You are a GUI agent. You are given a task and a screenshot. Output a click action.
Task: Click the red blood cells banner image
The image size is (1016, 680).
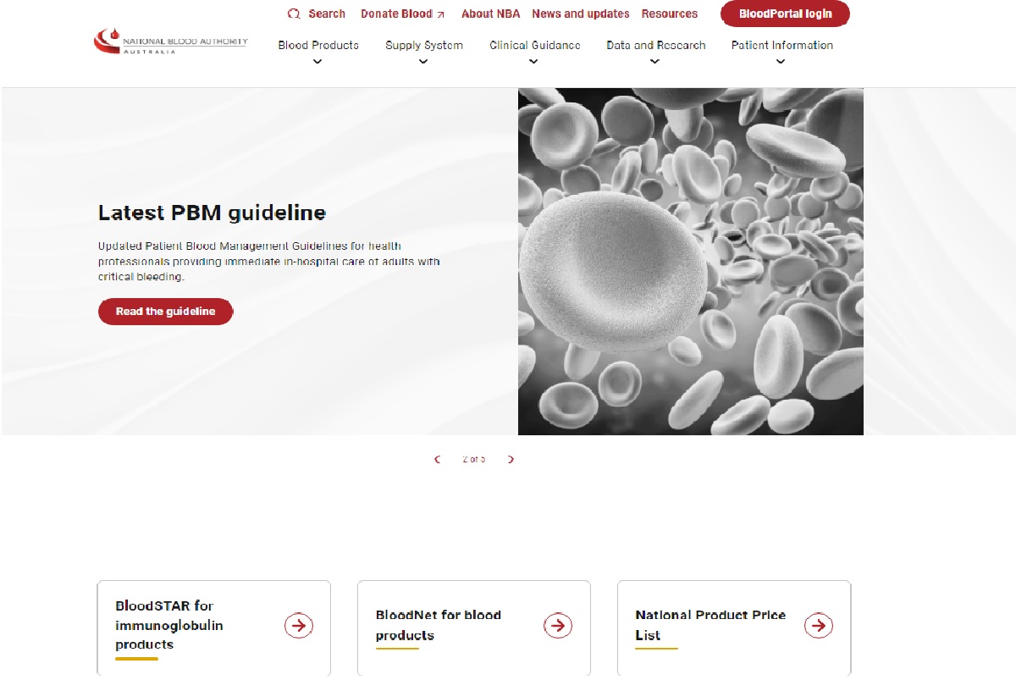pyautogui.click(x=690, y=261)
